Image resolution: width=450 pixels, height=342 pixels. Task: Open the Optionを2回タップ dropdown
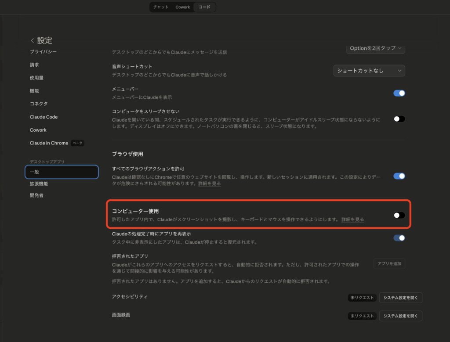click(x=375, y=48)
